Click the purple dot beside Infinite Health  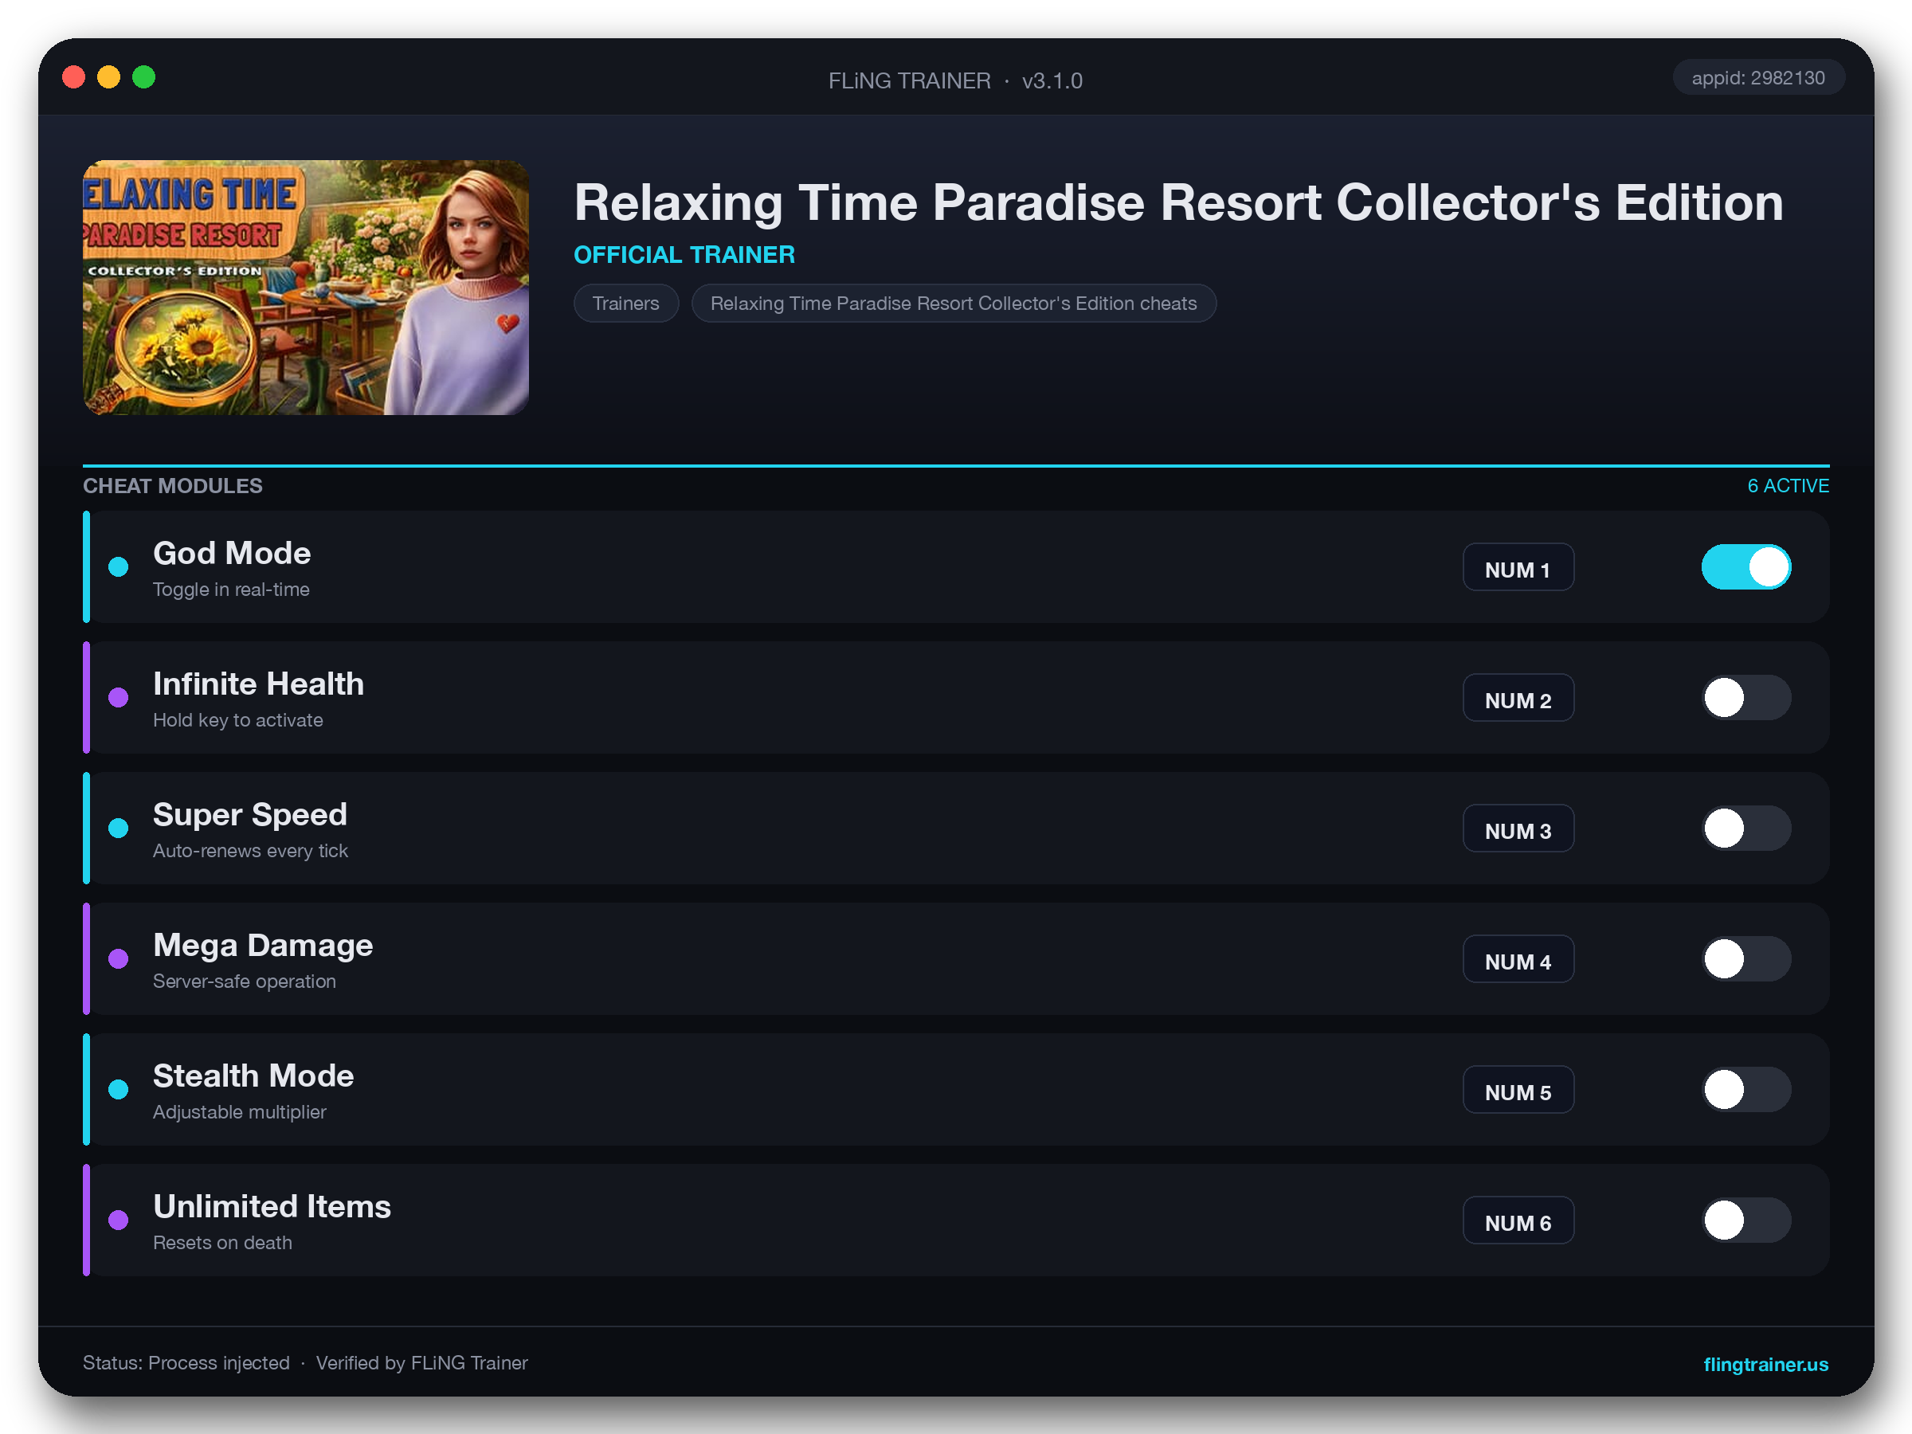coord(119,698)
